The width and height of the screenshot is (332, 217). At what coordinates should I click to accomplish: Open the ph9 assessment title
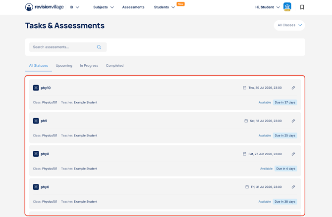point(44,121)
